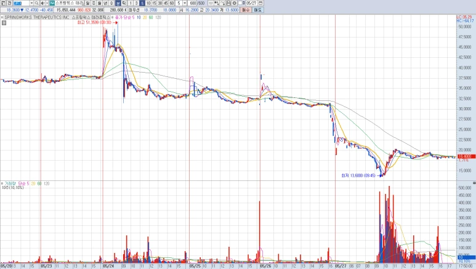Select the 5 moving average legend
This screenshot has width=476, height=269.
133,18
